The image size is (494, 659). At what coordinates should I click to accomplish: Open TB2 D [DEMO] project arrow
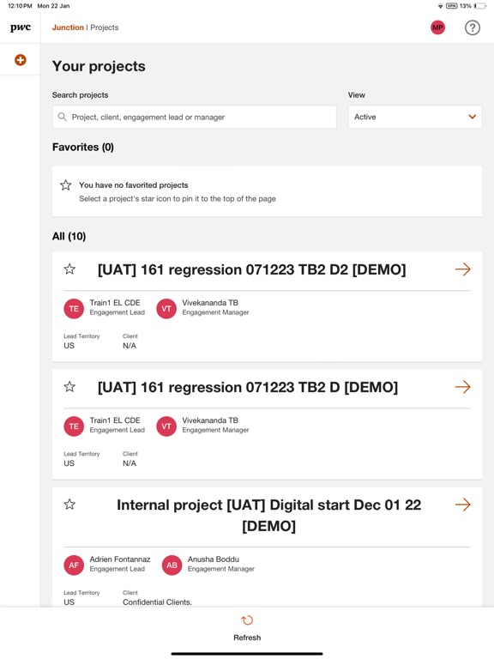[463, 387]
